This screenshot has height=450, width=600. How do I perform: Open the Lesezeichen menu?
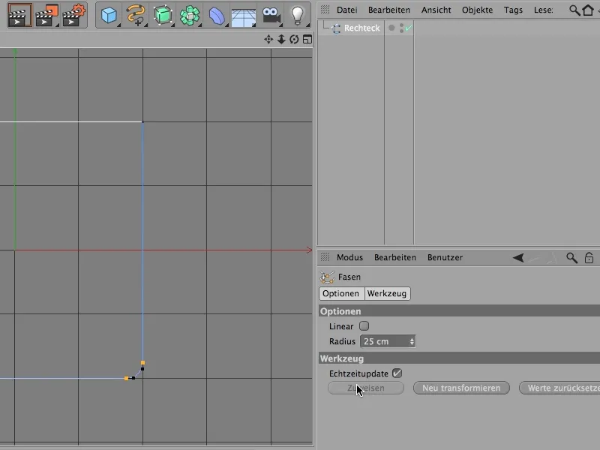(x=543, y=10)
